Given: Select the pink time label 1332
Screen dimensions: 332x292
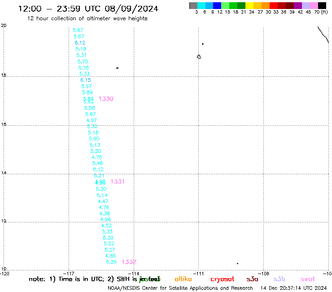Looking at the screenshot, I should pos(129,261).
